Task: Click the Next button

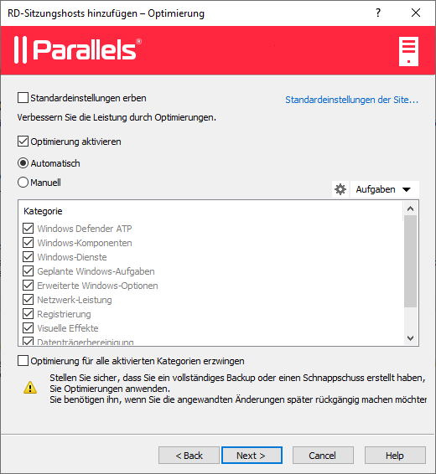Action: pyautogui.click(x=252, y=456)
